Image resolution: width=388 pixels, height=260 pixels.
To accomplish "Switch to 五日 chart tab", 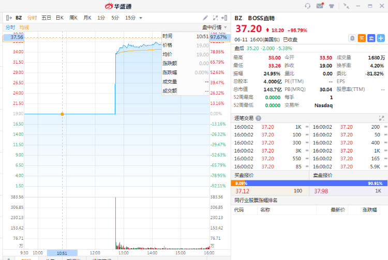I will 46,18.
